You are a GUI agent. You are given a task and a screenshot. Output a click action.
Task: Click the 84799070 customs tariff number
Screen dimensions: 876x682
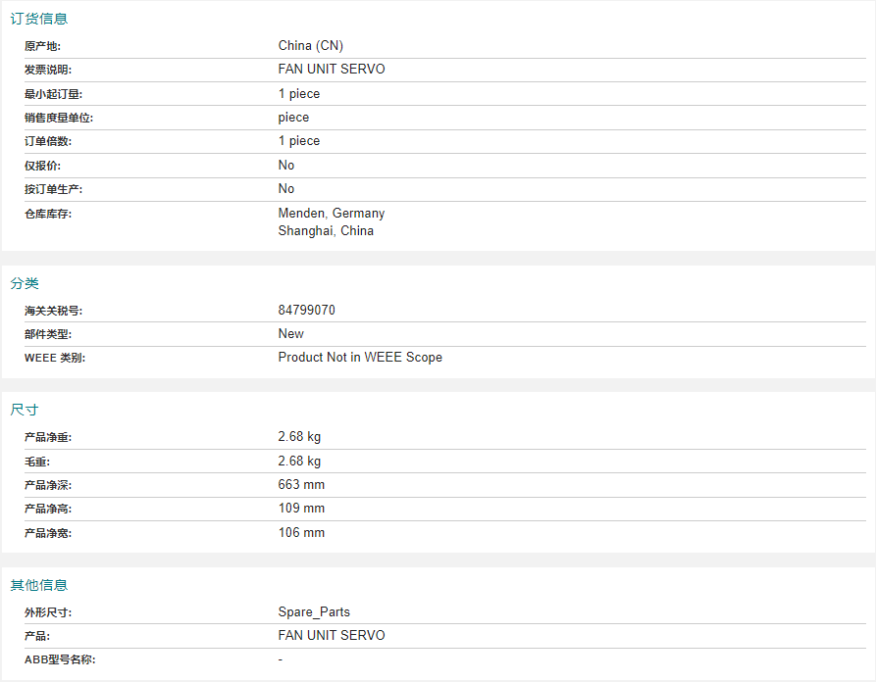coord(307,311)
